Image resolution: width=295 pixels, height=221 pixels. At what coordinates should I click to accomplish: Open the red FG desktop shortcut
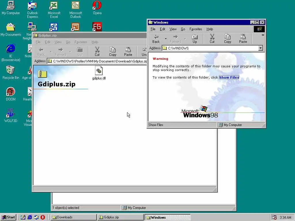pyautogui.click(x=97, y=27)
